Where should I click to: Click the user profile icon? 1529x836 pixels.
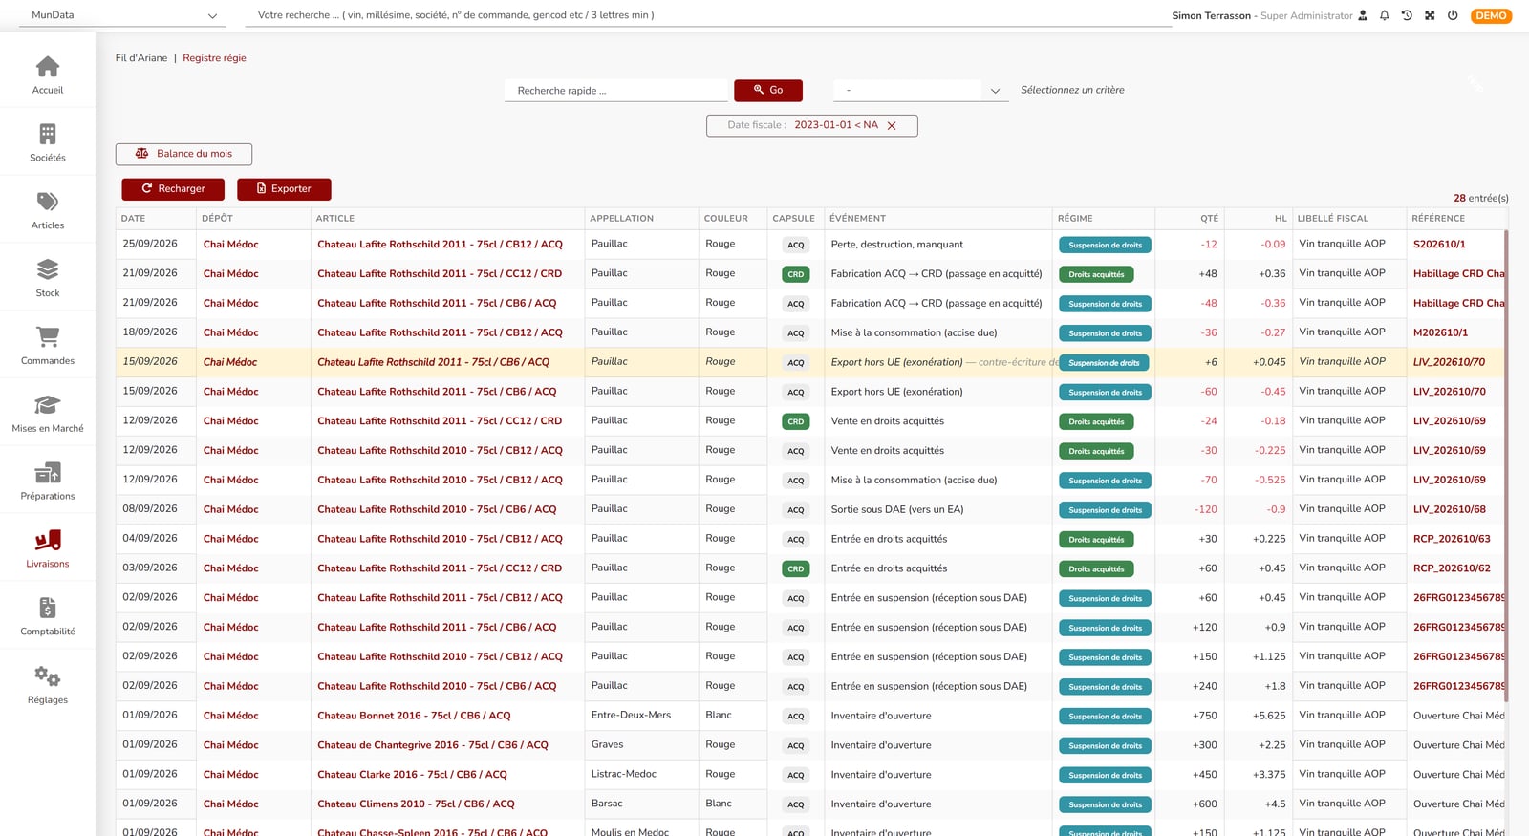(x=1363, y=15)
